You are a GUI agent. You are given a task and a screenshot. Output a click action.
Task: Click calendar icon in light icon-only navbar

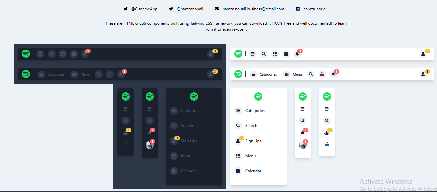286,54
